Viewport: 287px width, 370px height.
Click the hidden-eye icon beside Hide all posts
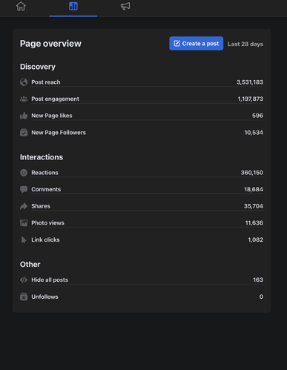coord(24,280)
